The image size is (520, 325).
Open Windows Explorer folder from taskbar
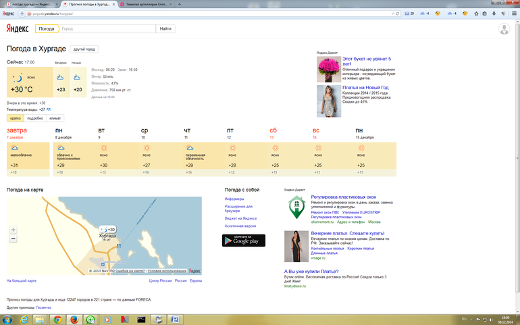click(x=40, y=320)
